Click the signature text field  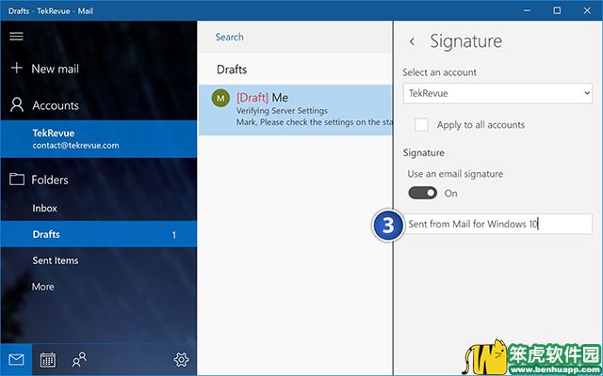coord(497,224)
